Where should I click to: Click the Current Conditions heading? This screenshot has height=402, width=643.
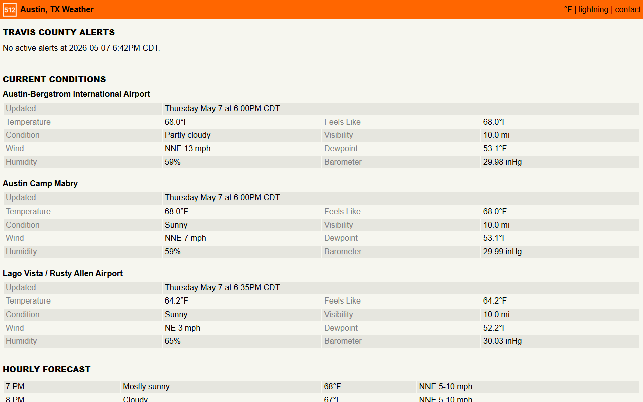click(x=54, y=79)
